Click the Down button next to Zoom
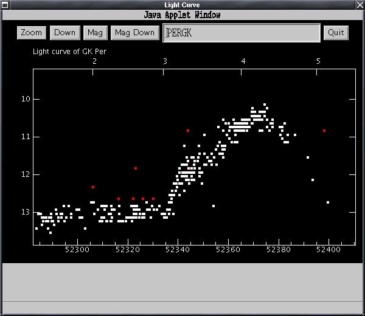 (x=65, y=33)
